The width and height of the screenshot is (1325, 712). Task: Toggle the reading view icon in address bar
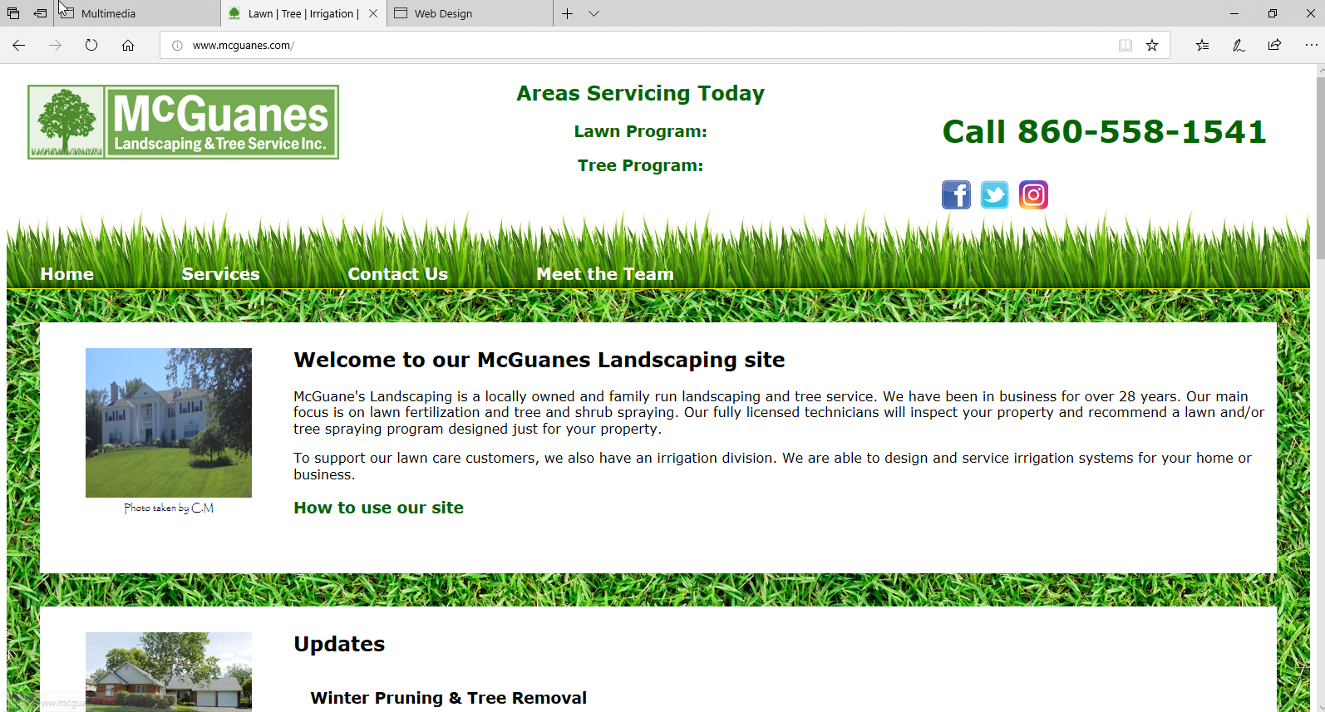point(1125,46)
